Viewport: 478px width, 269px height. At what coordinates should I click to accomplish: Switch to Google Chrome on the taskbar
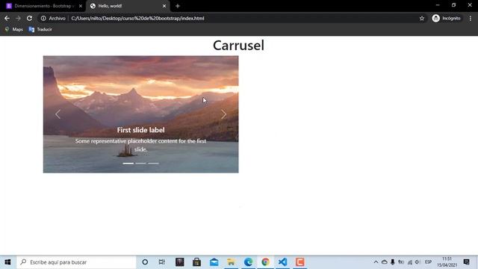[266, 262]
